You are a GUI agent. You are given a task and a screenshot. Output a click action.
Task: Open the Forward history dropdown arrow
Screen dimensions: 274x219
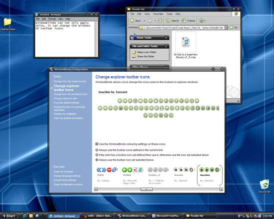[x=155, y=21]
